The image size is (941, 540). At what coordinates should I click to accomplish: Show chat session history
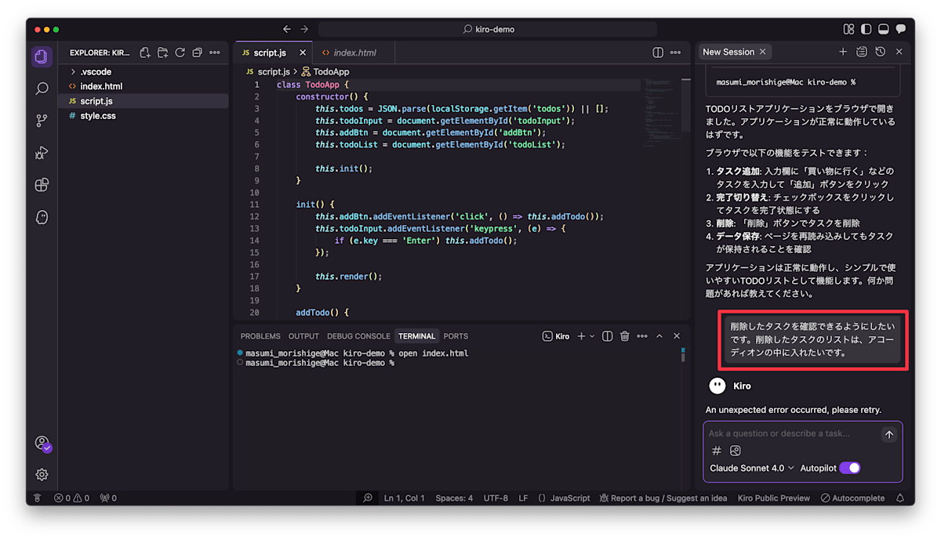[x=881, y=52]
